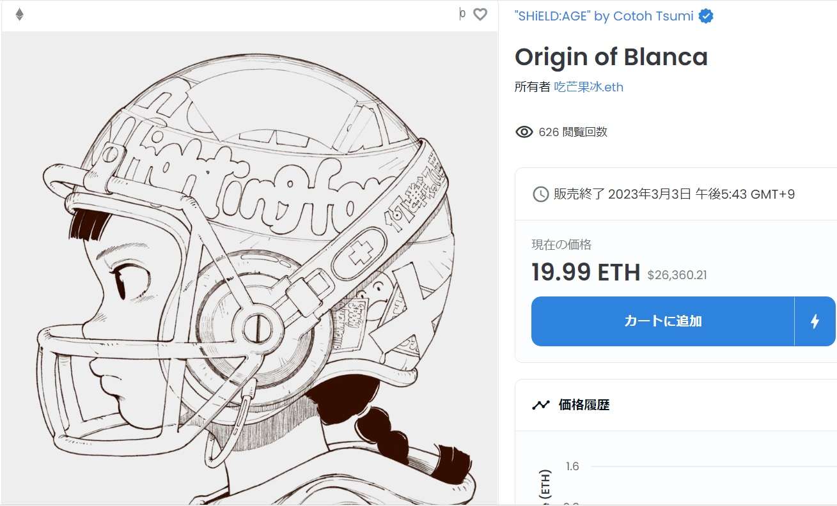This screenshot has height=506, width=837.
Task: Click the blue verified badge icon
Action: coord(706,17)
